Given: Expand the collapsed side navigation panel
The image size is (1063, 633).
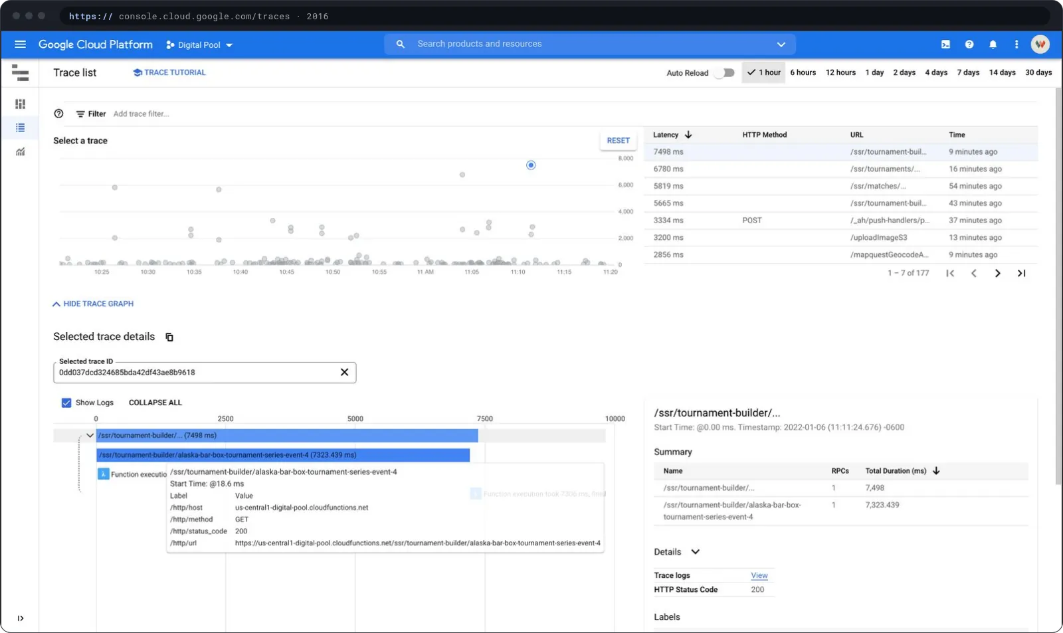Looking at the screenshot, I should [x=21, y=618].
